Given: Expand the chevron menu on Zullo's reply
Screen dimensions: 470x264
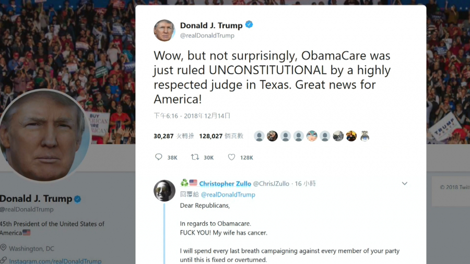Looking at the screenshot, I should [x=404, y=183].
